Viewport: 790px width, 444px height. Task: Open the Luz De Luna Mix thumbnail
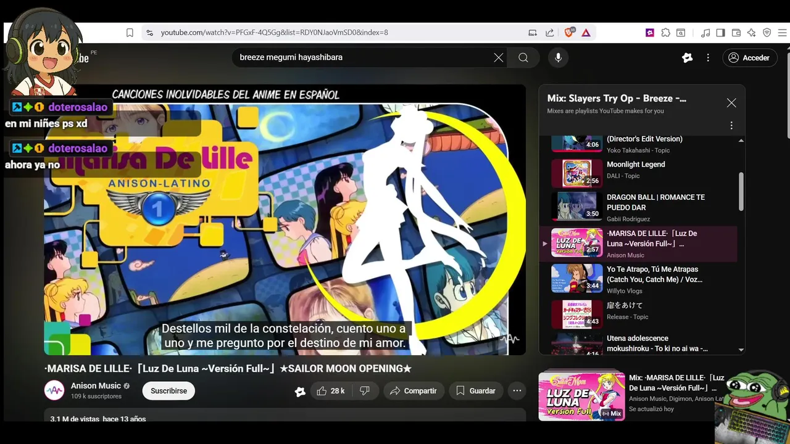click(581, 396)
